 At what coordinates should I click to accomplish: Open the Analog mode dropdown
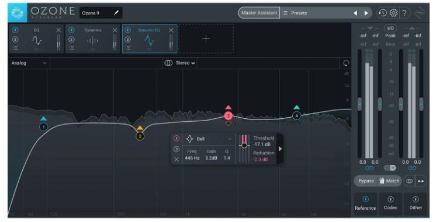pyautogui.click(x=29, y=63)
